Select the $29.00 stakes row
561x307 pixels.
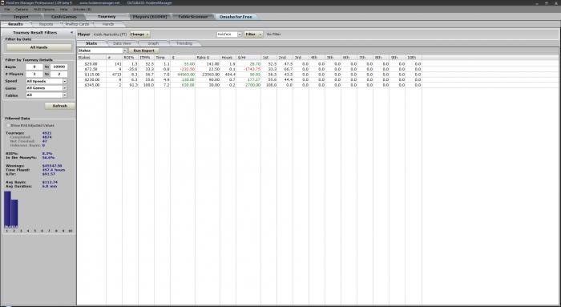[249, 64]
